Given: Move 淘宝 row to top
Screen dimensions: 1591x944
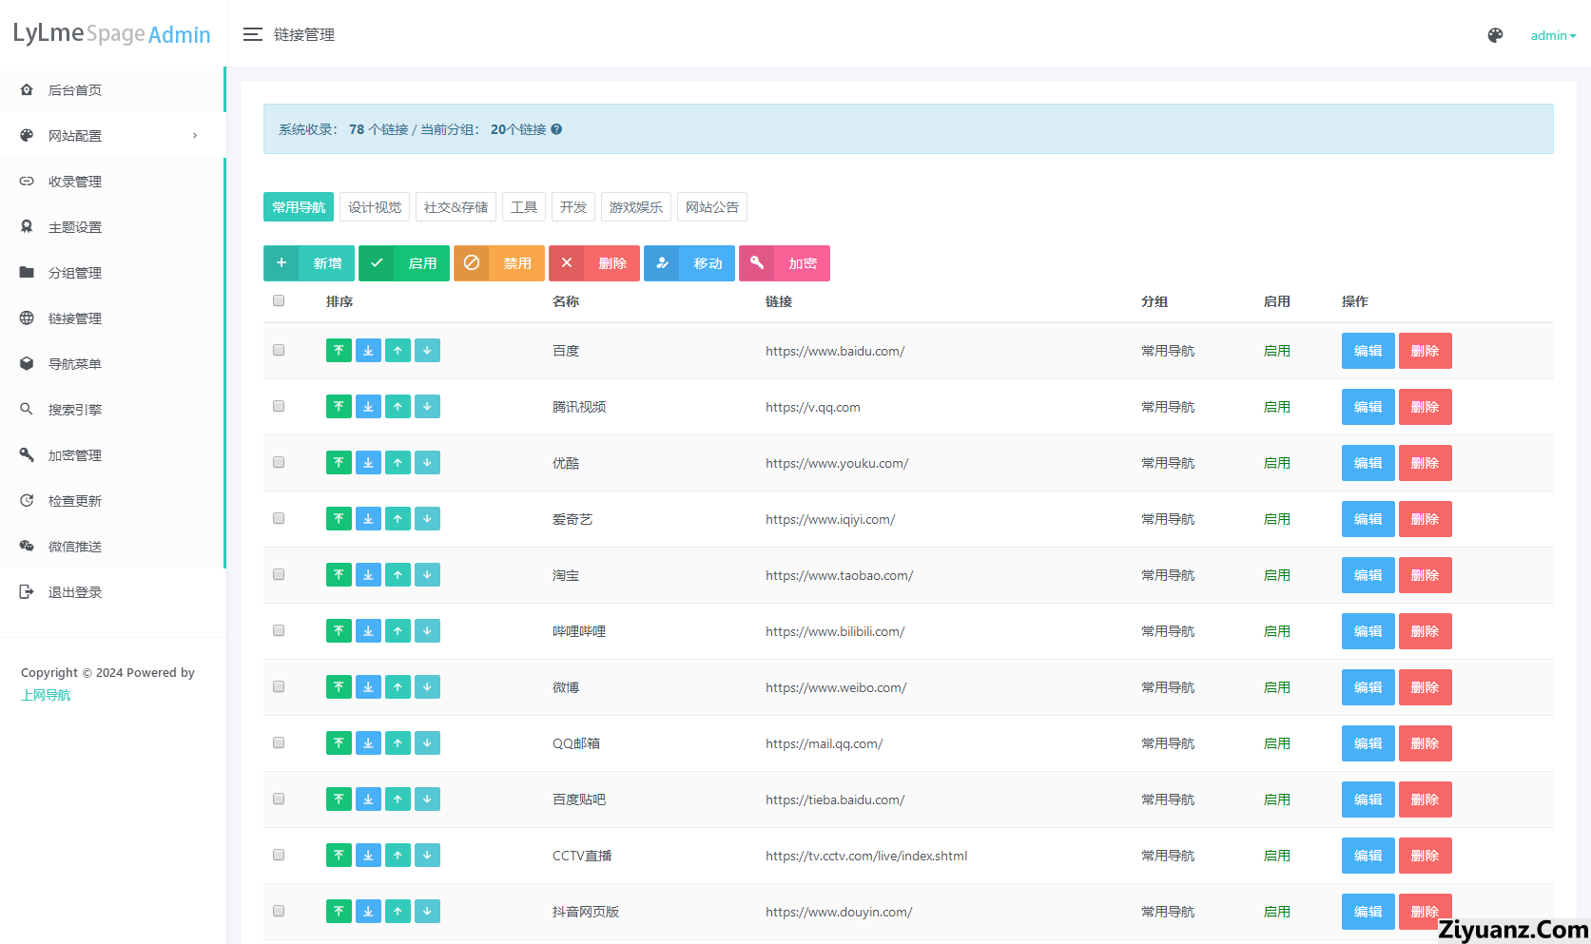Looking at the screenshot, I should tap(339, 575).
